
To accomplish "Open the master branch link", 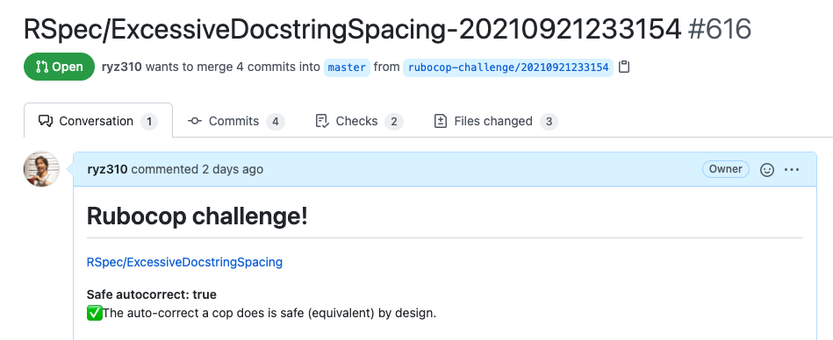I will (x=347, y=67).
